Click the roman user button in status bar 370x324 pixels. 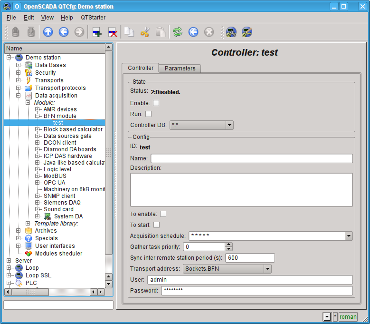tap(348, 317)
